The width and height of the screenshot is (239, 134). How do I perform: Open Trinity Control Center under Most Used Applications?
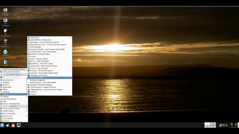(14, 72)
